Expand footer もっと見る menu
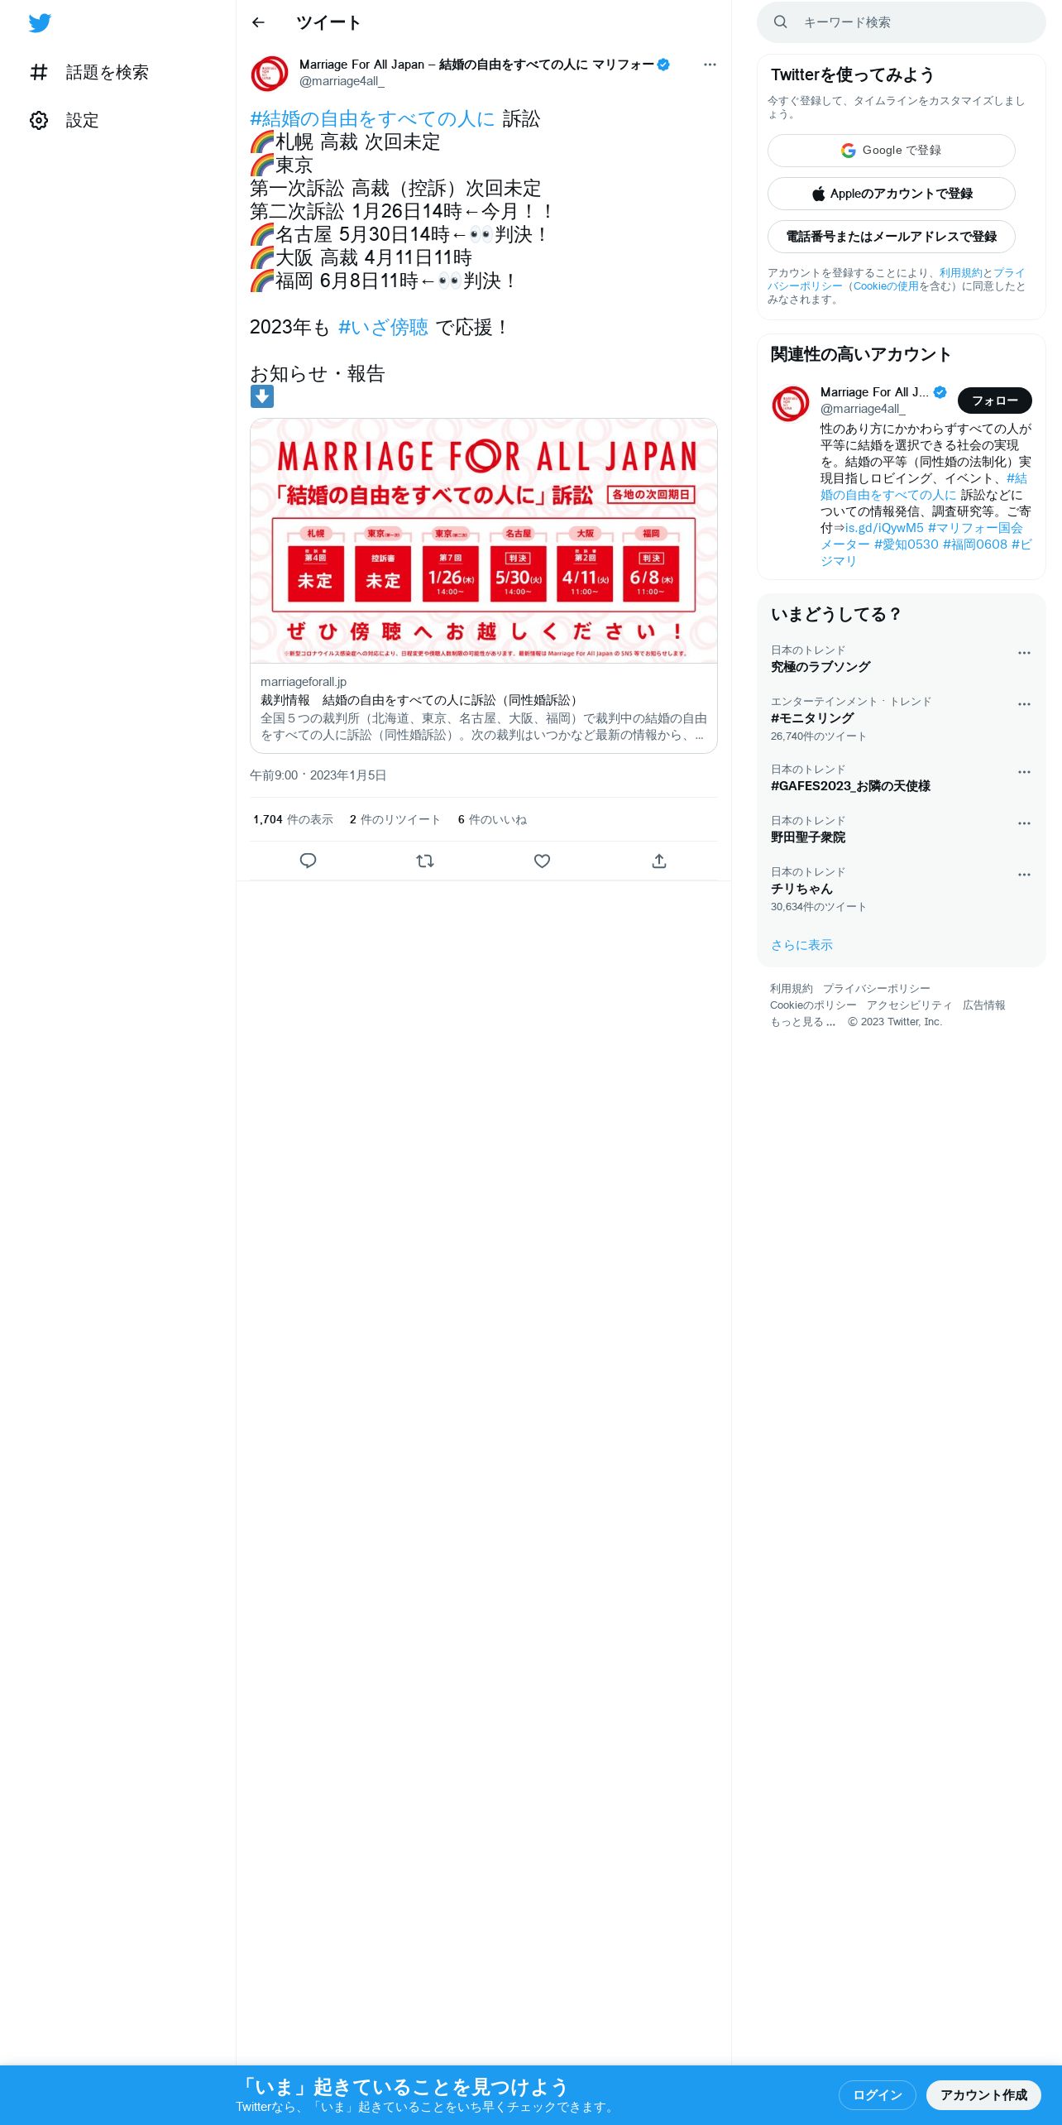This screenshot has width=1062, height=2125. point(803,1022)
